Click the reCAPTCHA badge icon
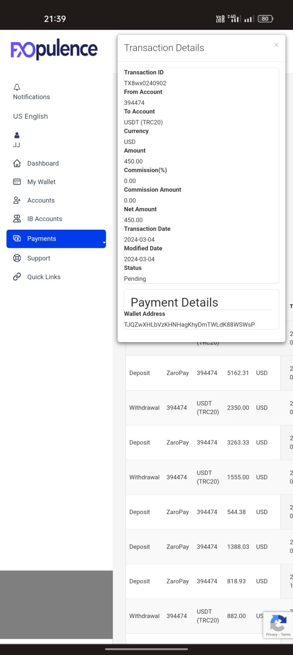 pyautogui.click(x=278, y=623)
